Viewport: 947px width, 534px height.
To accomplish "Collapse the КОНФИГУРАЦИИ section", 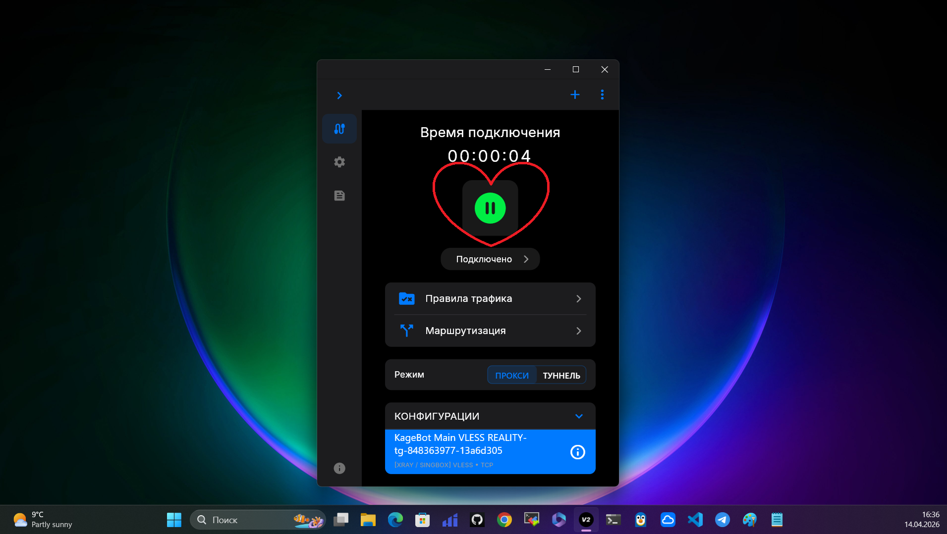I will pyautogui.click(x=579, y=416).
